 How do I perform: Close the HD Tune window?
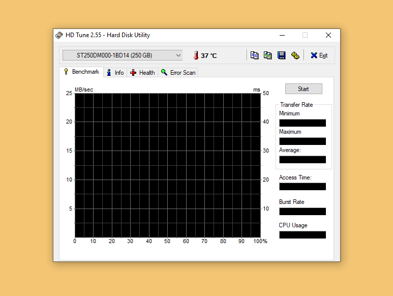328,35
